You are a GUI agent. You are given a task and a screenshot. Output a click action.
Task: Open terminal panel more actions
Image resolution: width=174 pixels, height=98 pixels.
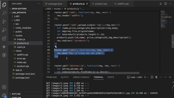click(161, 77)
